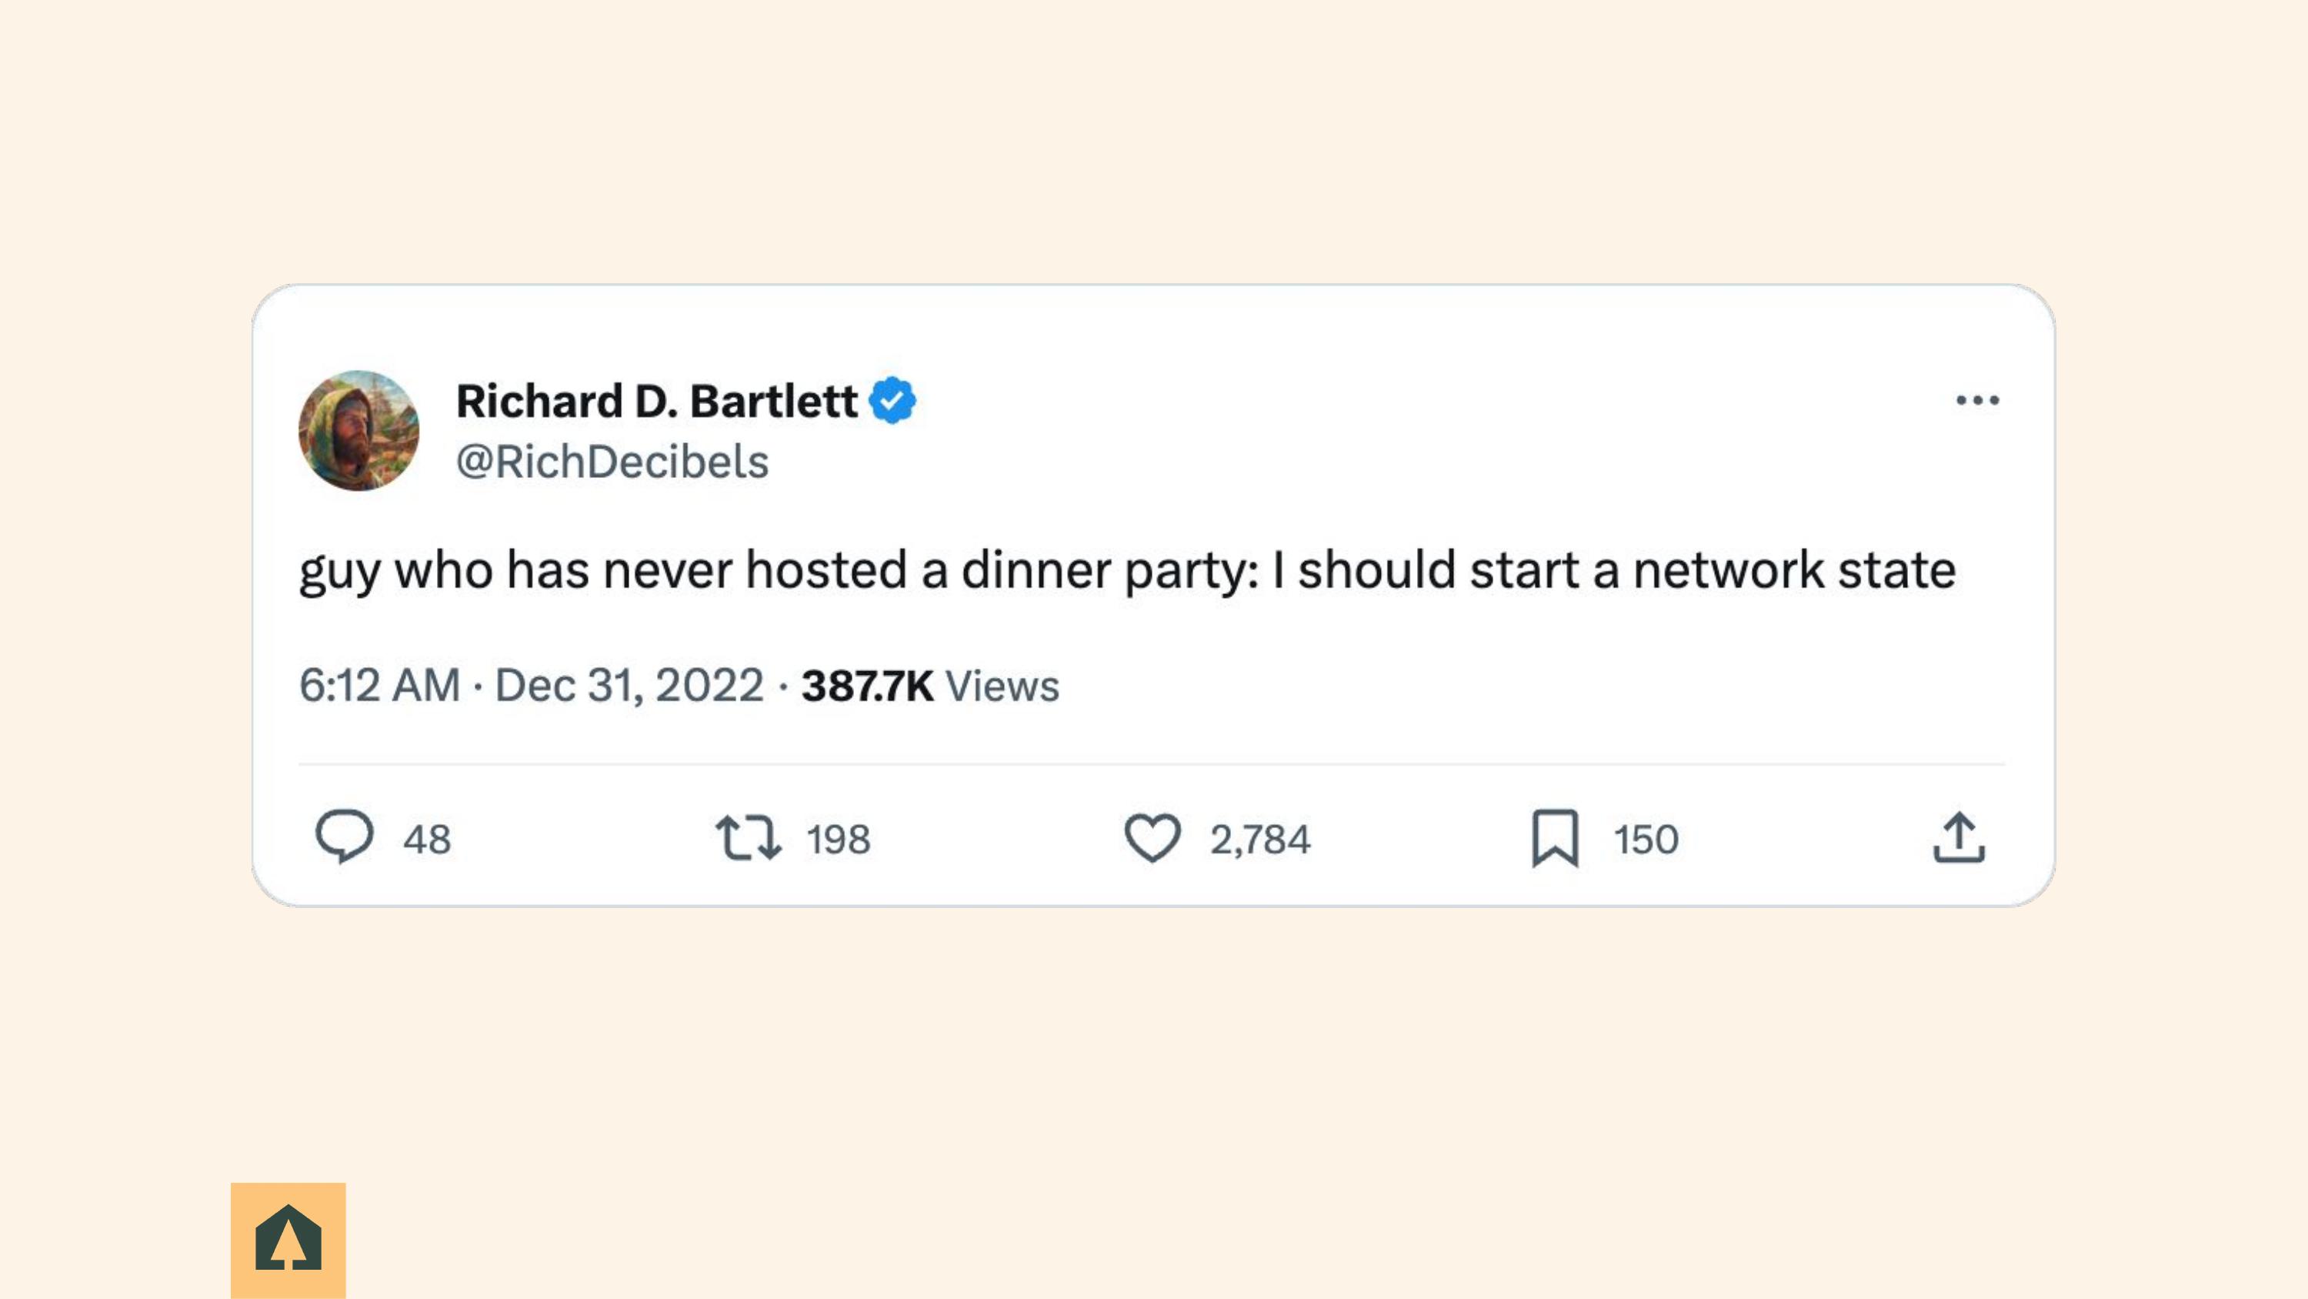Open the Richard D. Bartlett display name
The width and height of the screenshot is (2308, 1299).
(657, 400)
